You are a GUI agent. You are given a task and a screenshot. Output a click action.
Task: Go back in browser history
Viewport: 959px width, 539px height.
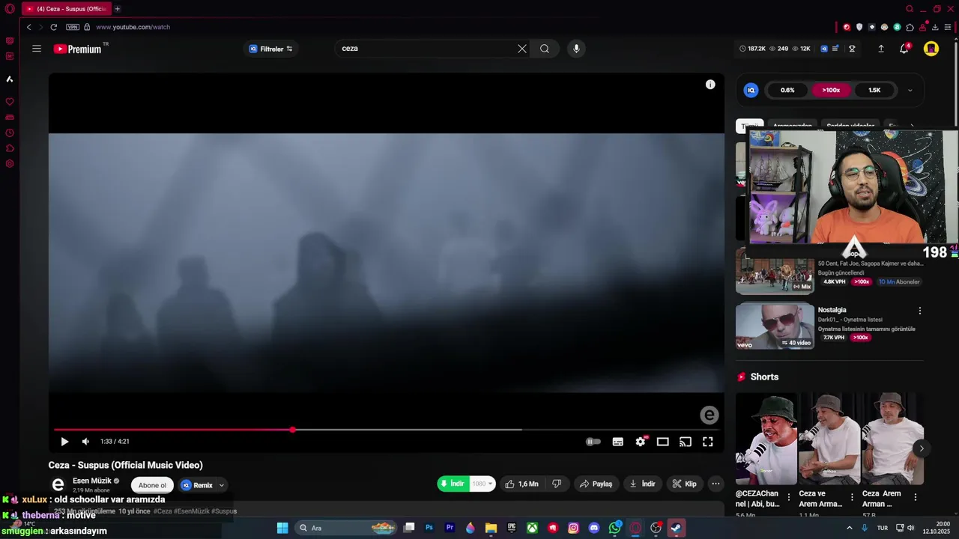click(x=28, y=27)
